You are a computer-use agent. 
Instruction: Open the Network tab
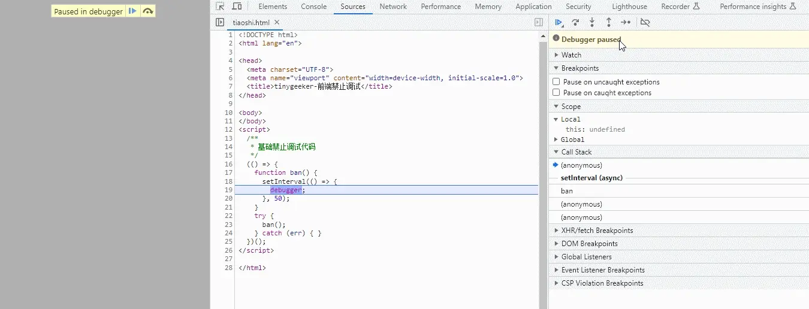[393, 7]
